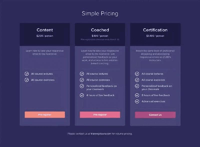
Task: Click checkmark beside Coached plan's All course exercises
Action: (x=82, y=80)
